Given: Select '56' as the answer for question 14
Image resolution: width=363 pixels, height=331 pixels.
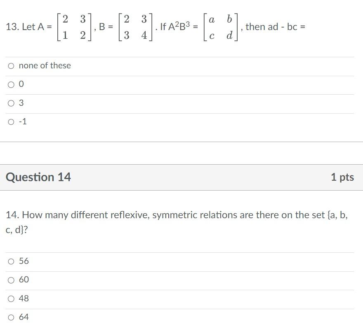Looking at the screenshot, I should 11,261.
